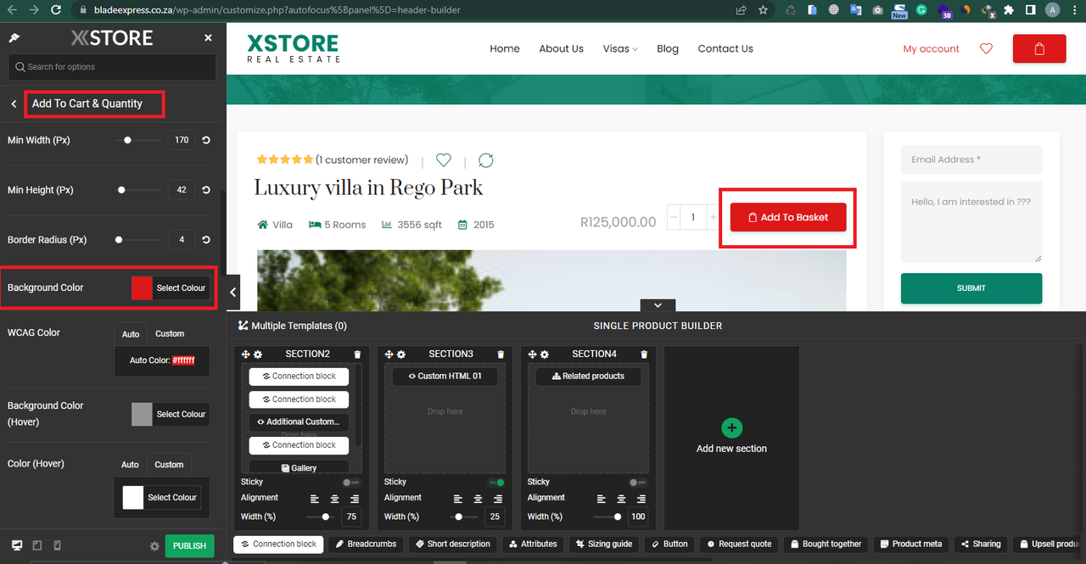The height and width of the screenshot is (564, 1086).
Task: Select the Short description element chip
Action: click(x=452, y=544)
